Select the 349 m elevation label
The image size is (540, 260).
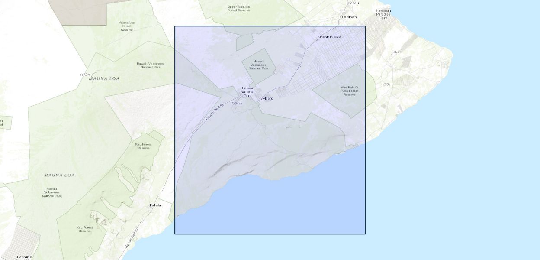pyautogui.click(x=396, y=52)
